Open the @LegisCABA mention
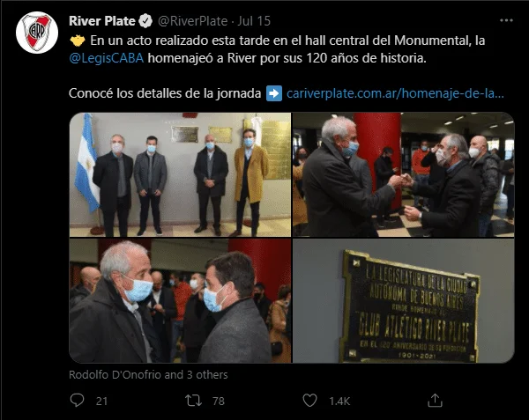Screen dimensions: 529x420 point(107,58)
